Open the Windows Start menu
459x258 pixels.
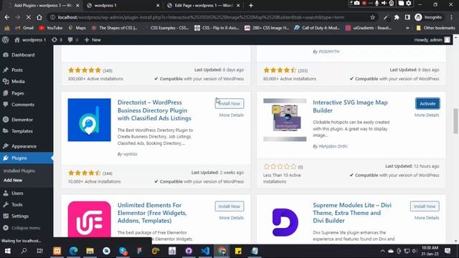tap(8, 251)
